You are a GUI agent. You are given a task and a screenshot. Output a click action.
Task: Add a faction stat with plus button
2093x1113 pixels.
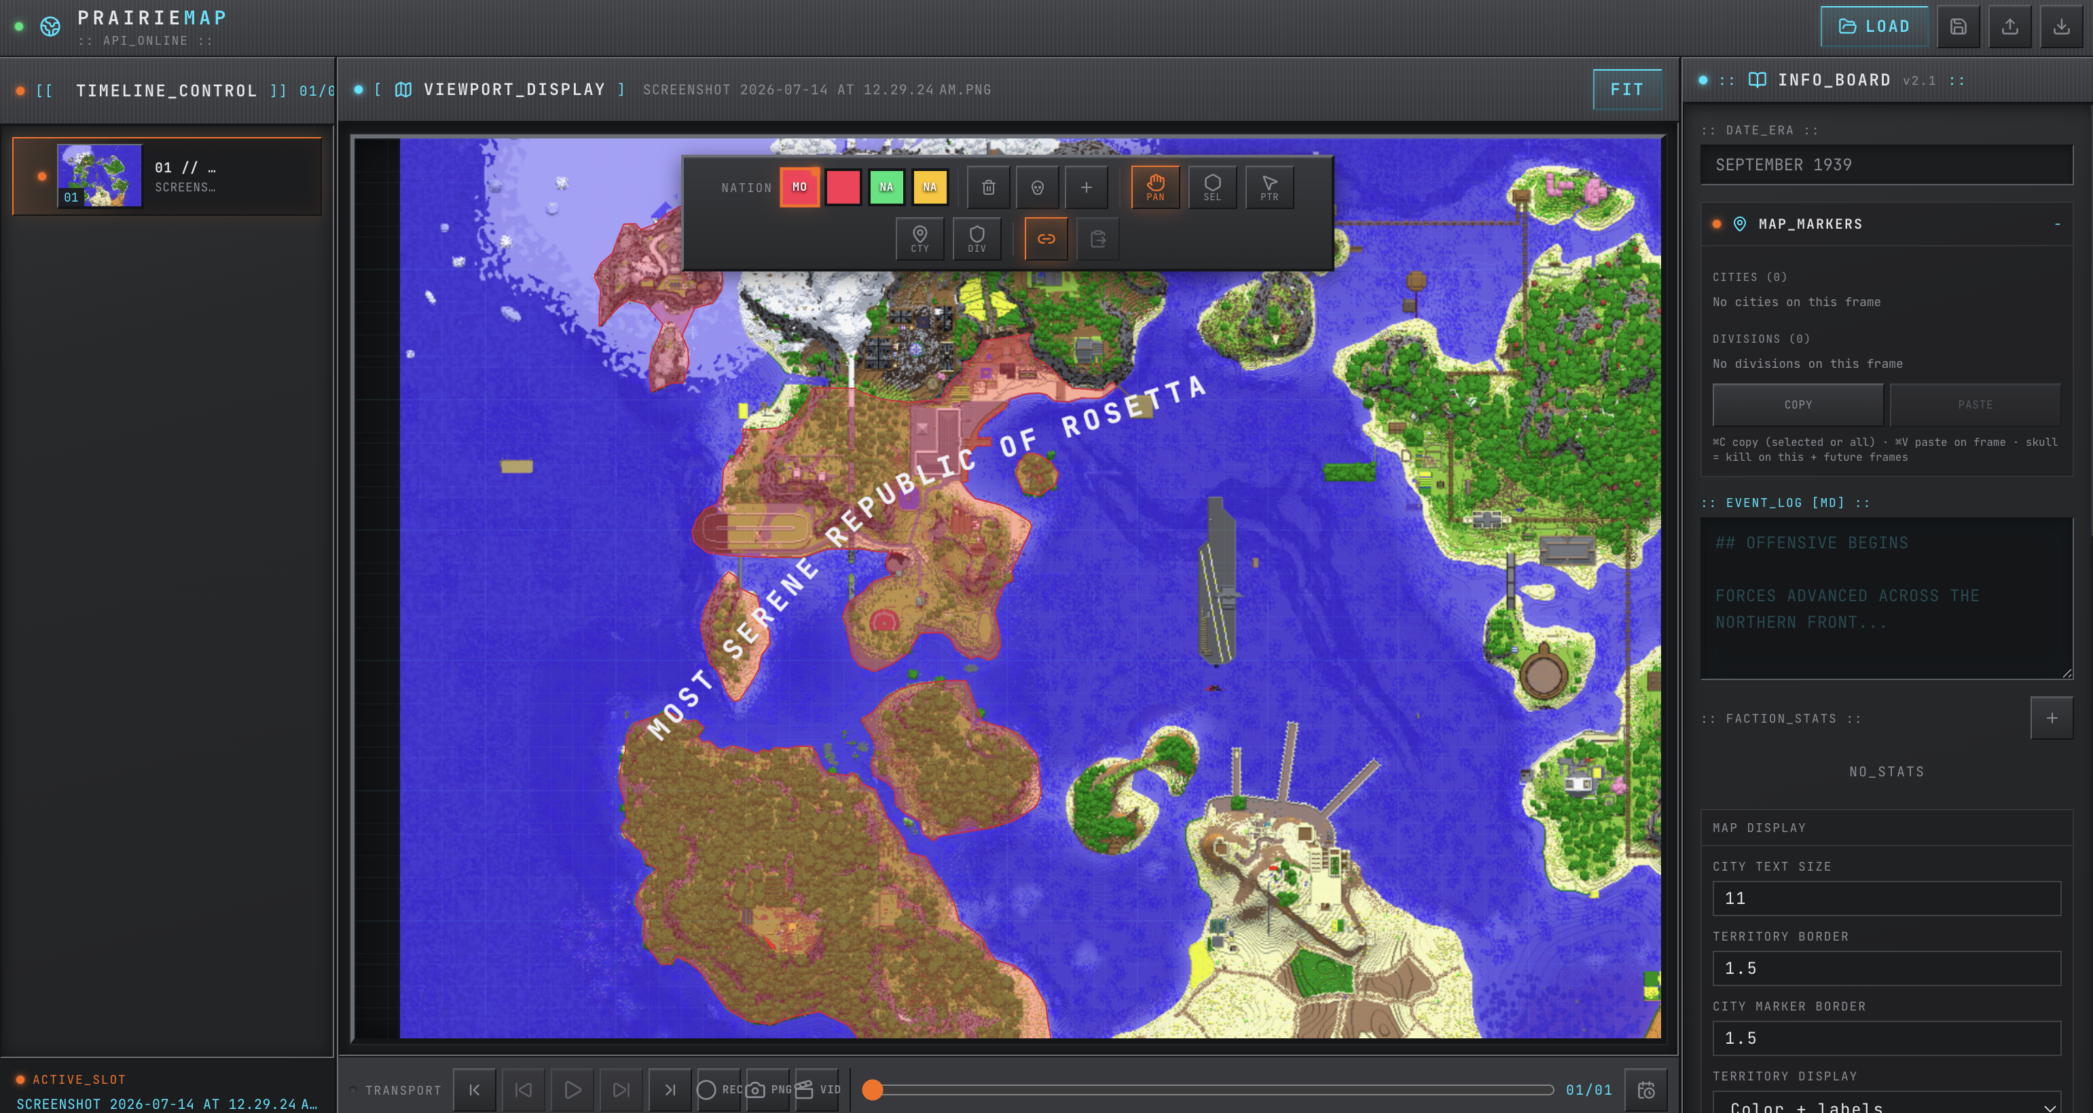point(2052,717)
